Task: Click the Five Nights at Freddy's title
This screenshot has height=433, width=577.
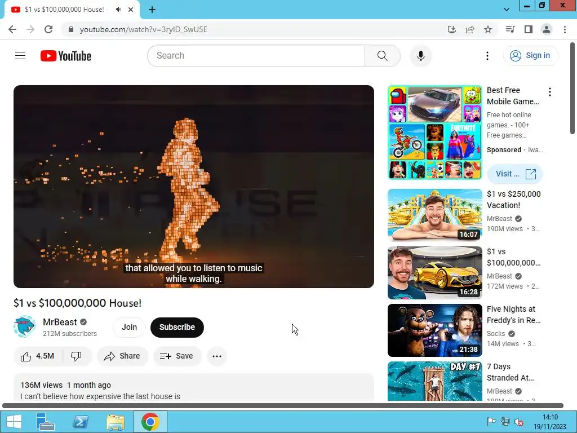Action: pos(514,315)
